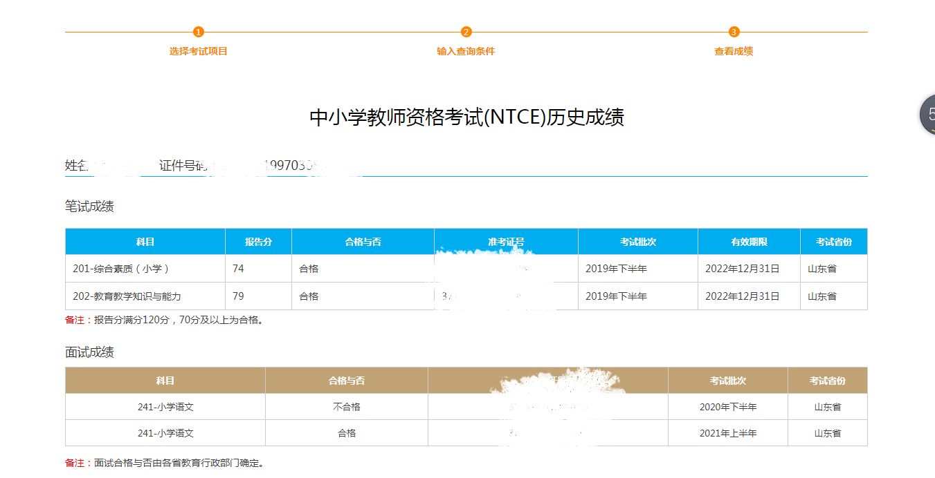Click 241-小学语文 in the 不合格 row

tap(165, 407)
